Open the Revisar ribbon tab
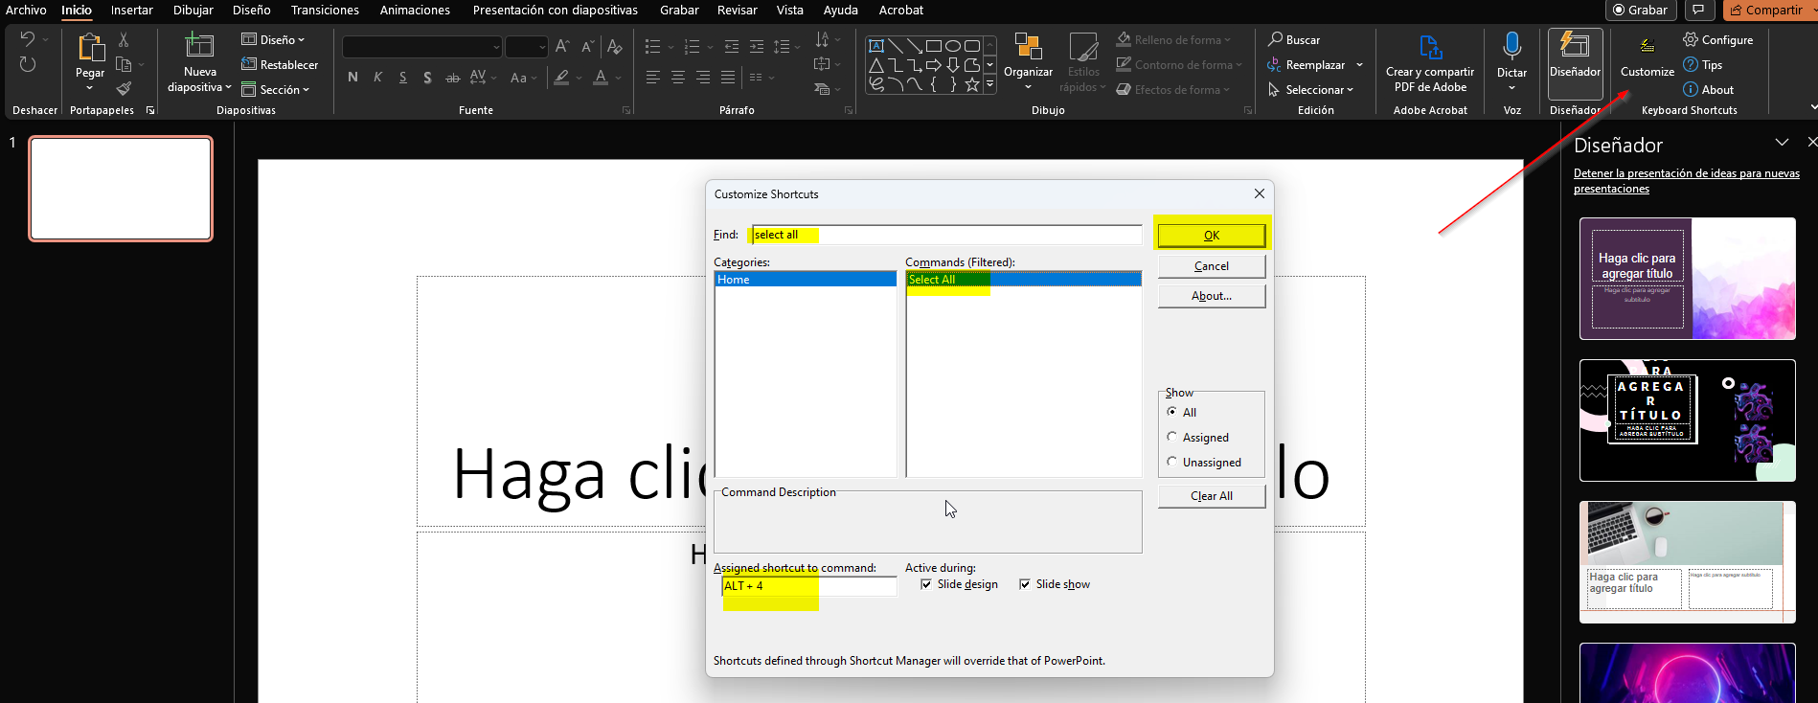 tap(738, 10)
